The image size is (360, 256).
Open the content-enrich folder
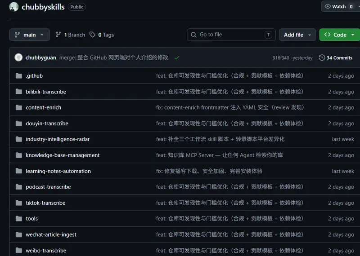pyautogui.click(x=43, y=107)
